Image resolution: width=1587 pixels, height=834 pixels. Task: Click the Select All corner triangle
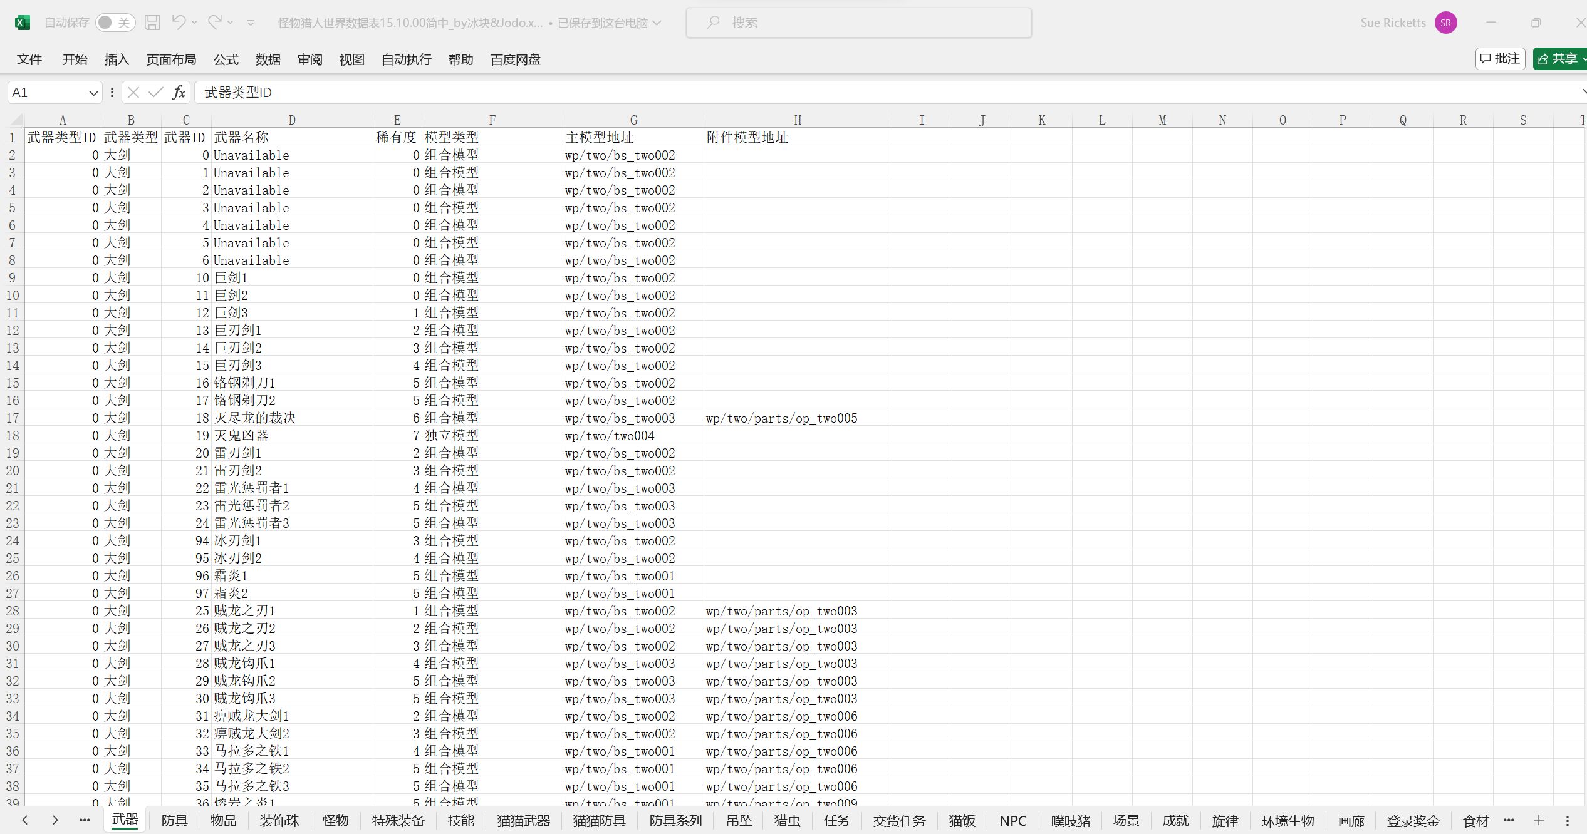(16, 120)
